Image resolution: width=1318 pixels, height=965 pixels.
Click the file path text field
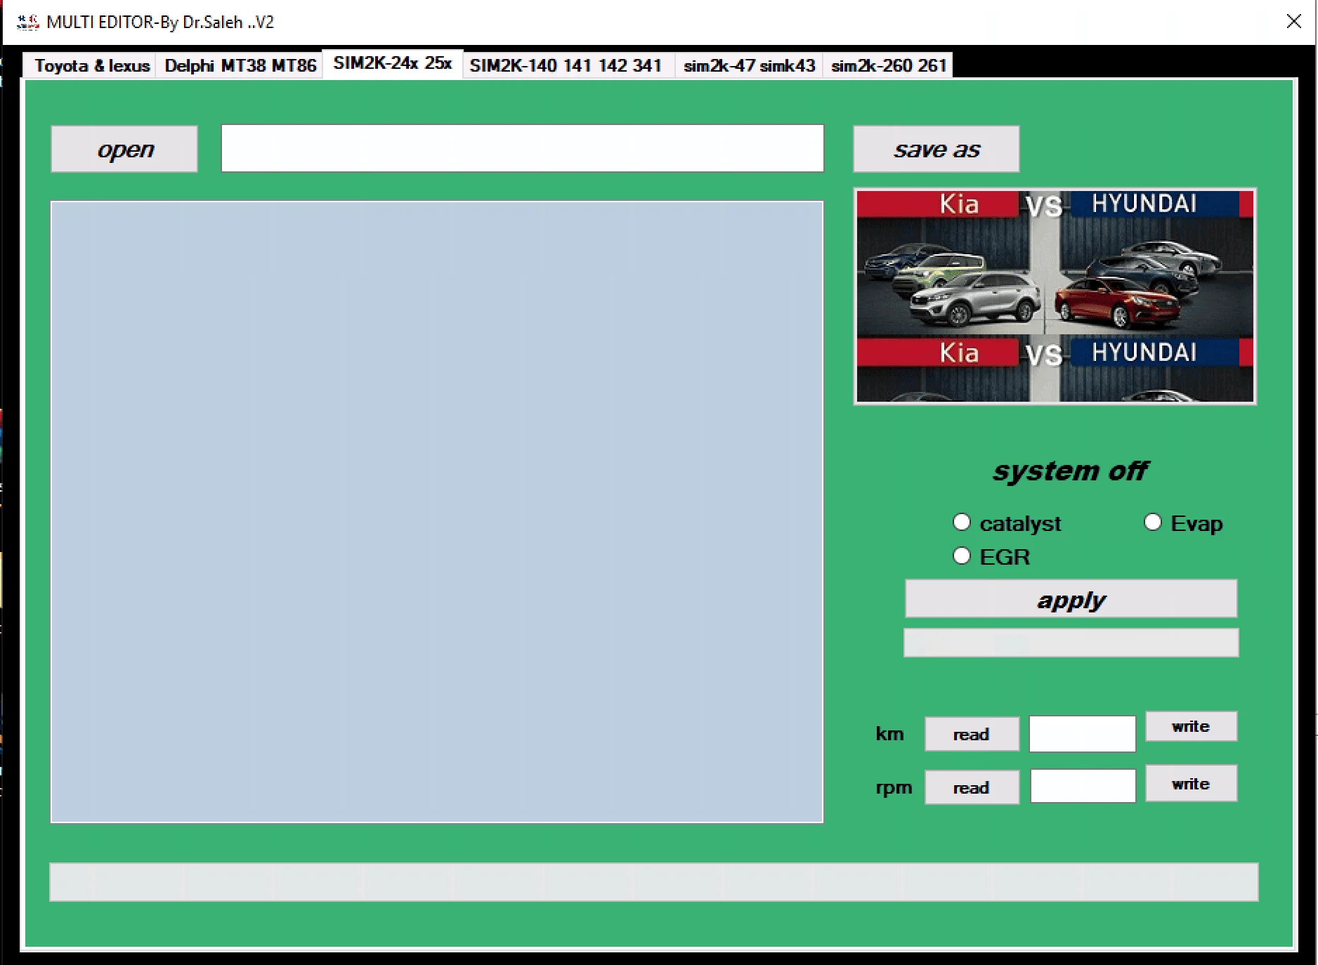[523, 148]
